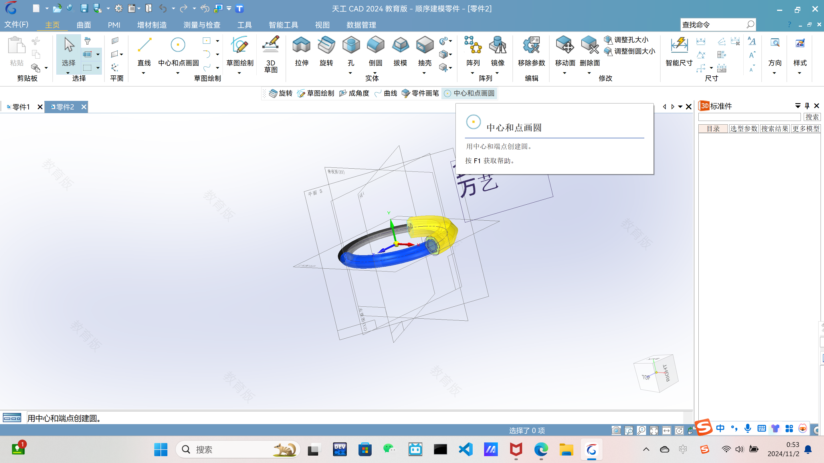Expand the 阵列 dropdown arrow
This screenshot has height=463, width=824.
click(472, 73)
